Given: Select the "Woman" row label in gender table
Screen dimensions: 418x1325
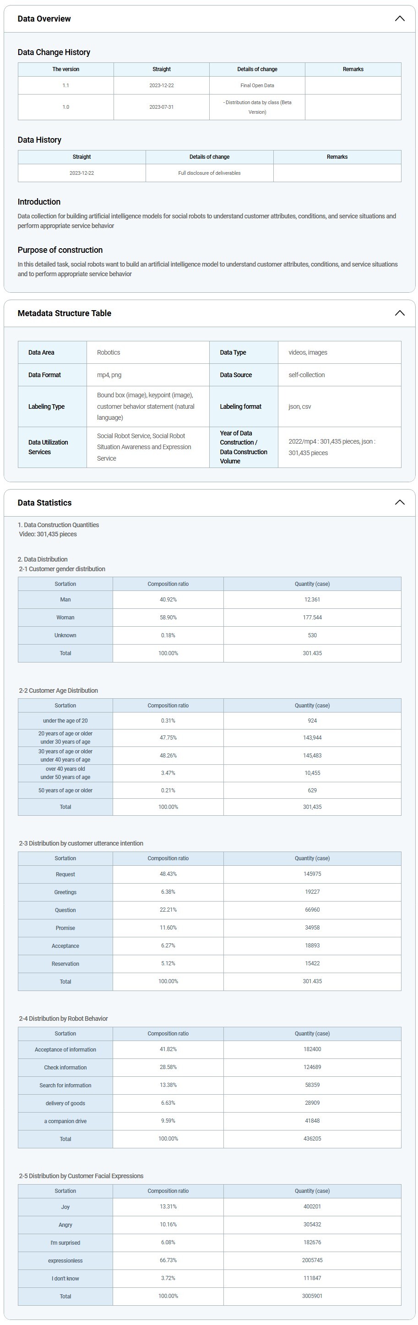Looking at the screenshot, I should (65, 617).
